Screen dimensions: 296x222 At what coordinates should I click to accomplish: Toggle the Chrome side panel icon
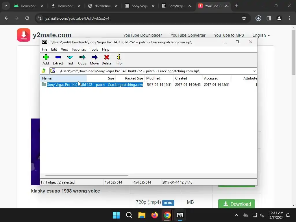(269, 18)
